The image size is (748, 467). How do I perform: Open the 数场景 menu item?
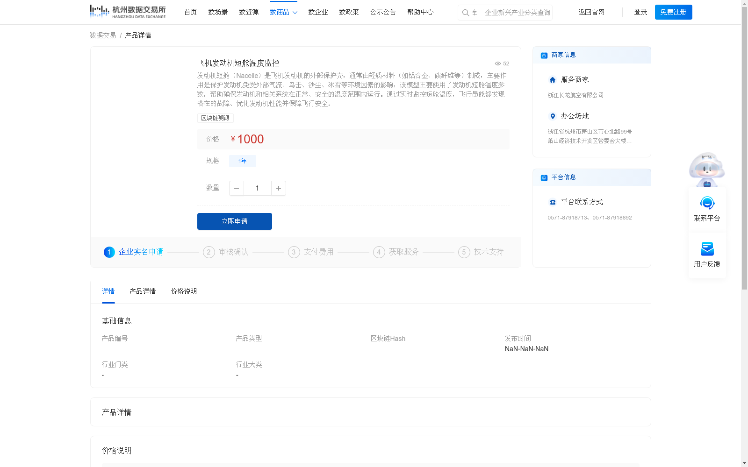click(218, 12)
